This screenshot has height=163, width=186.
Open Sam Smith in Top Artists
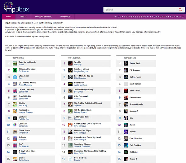[135, 91]
